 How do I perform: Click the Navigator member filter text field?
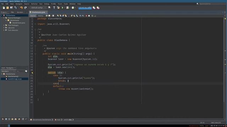tap(20, 71)
